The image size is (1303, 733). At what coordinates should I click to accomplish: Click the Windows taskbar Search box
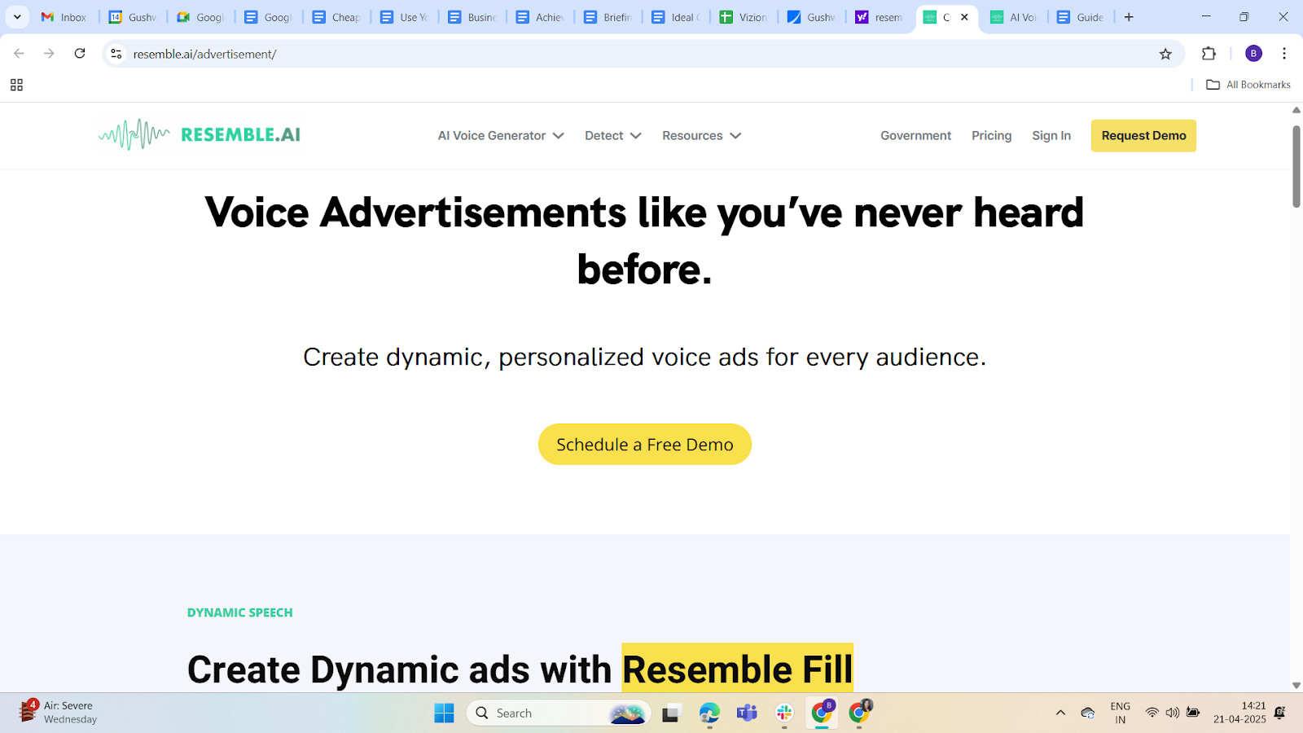click(x=559, y=713)
